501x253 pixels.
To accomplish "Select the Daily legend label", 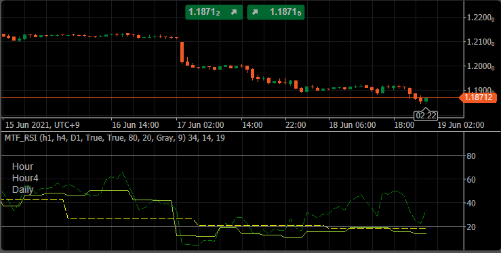I will click(x=22, y=189).
